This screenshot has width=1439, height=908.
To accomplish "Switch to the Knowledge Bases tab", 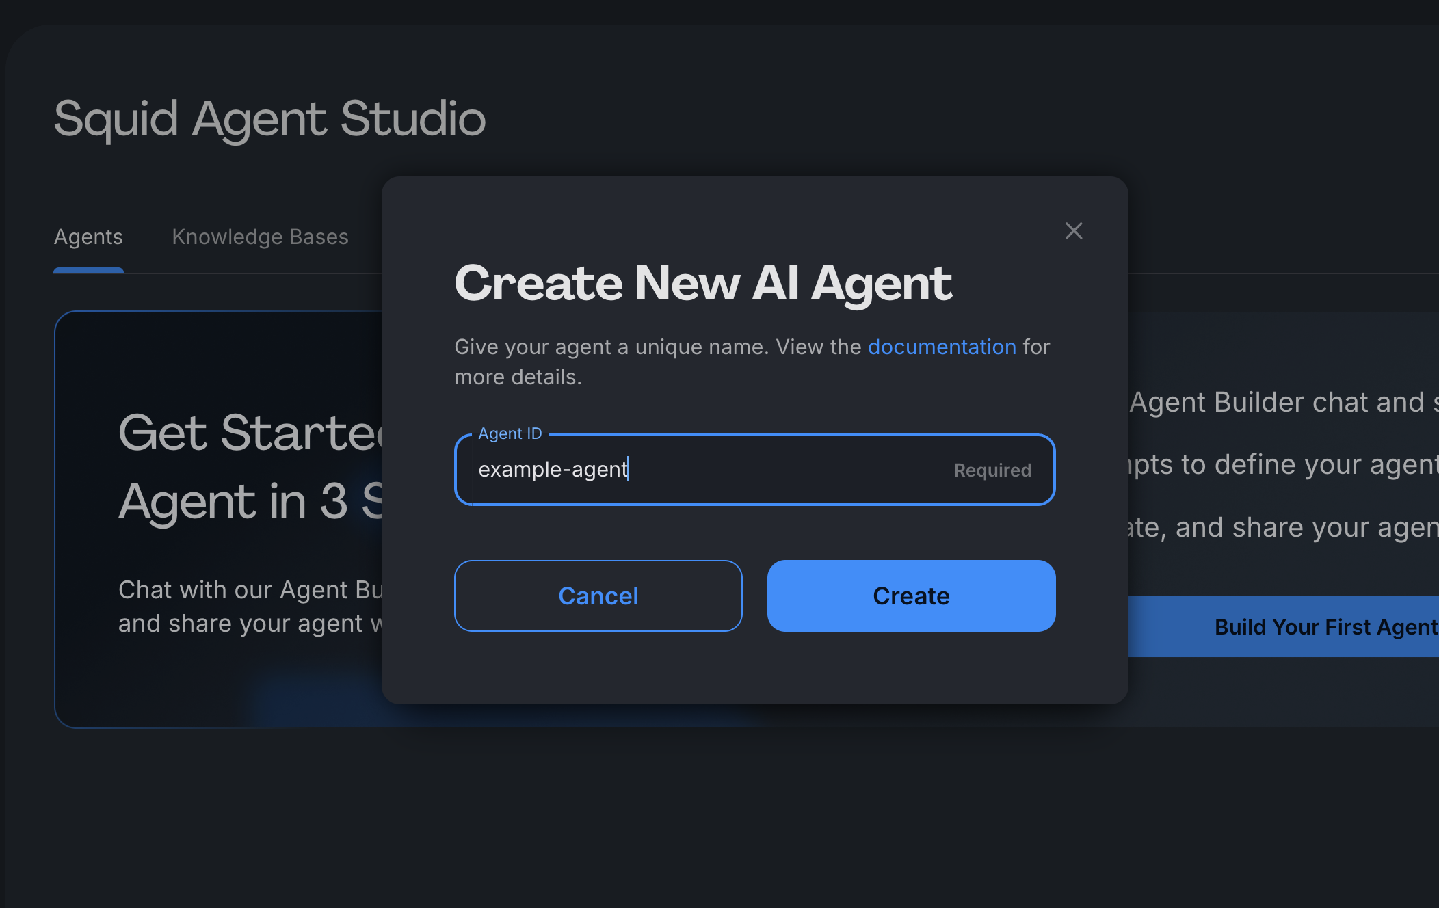I will point(260,237).
